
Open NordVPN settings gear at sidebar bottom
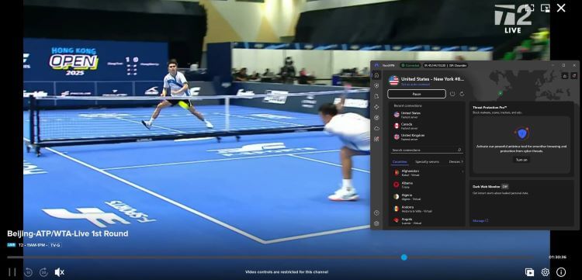376,223
